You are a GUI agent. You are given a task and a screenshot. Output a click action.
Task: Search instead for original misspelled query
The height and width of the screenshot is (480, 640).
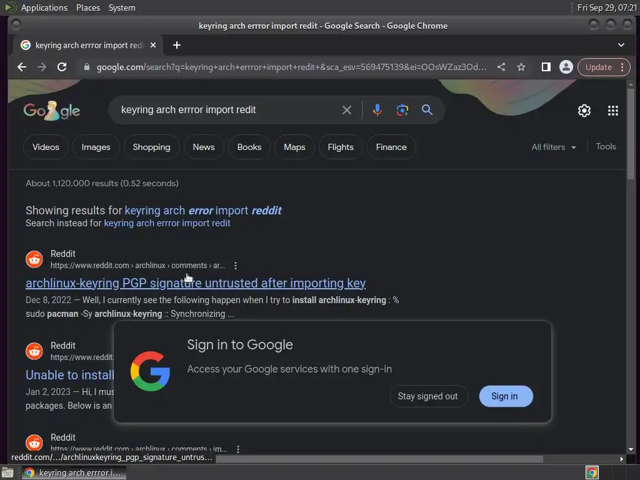pos(167,223)
